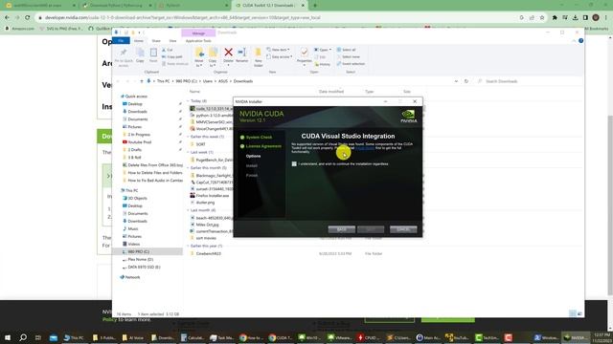Image resolution: width=613 pixels, height=344 pixels.
Task: Collapse the 'Earlier this month (5)' group
Action: click(x=188, y=168)
